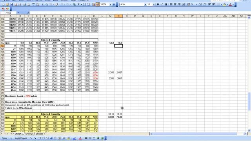This screenshot has height=141, width=251.
Task: Open formatting toolbar Font Color dropdown arrow
Action: (233, 4)
